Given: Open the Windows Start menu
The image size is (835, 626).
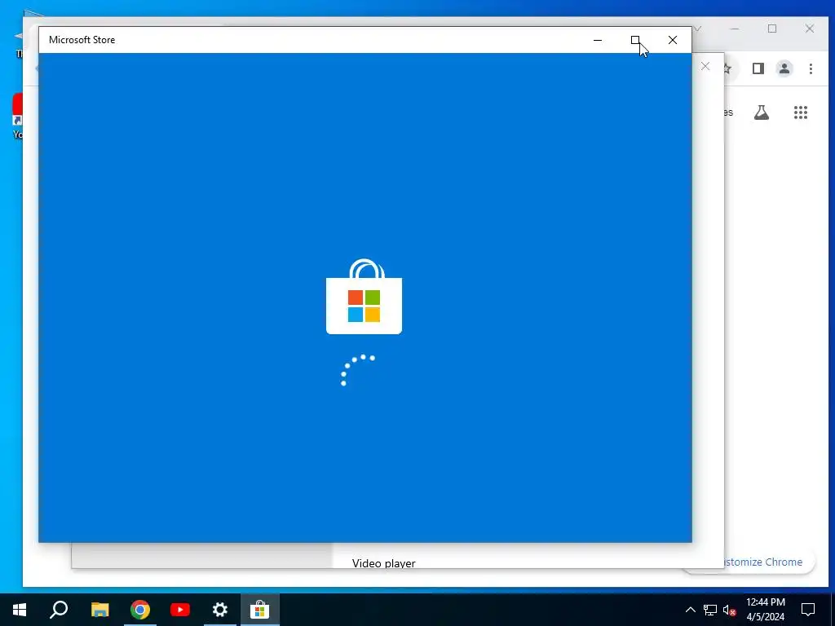Looking at the screenshot, I should [x=20, y=610].
